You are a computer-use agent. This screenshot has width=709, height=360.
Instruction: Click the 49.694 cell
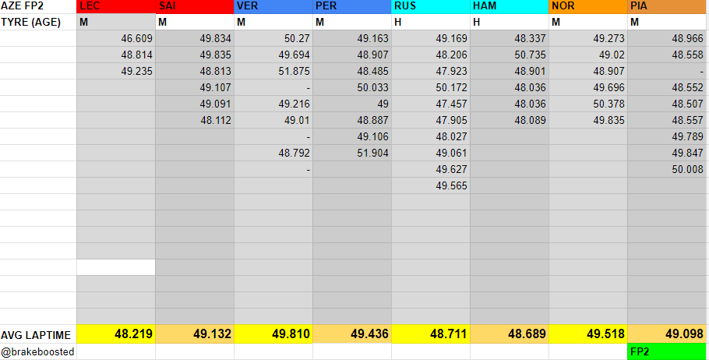click(273, 55)
